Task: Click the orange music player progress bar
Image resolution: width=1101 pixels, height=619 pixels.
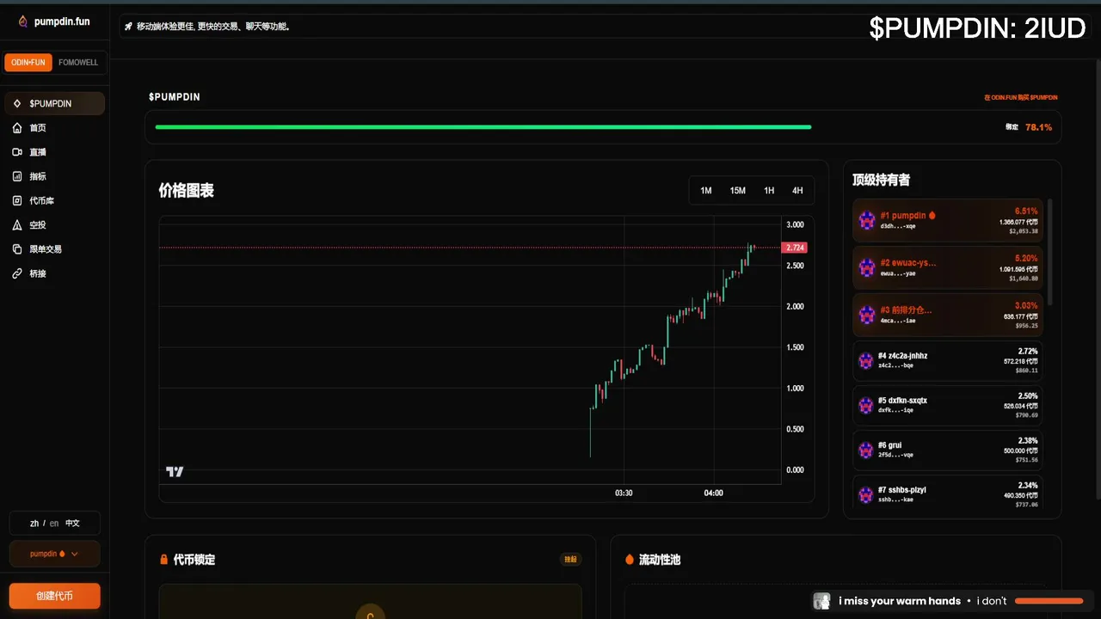Action: 1049,601
